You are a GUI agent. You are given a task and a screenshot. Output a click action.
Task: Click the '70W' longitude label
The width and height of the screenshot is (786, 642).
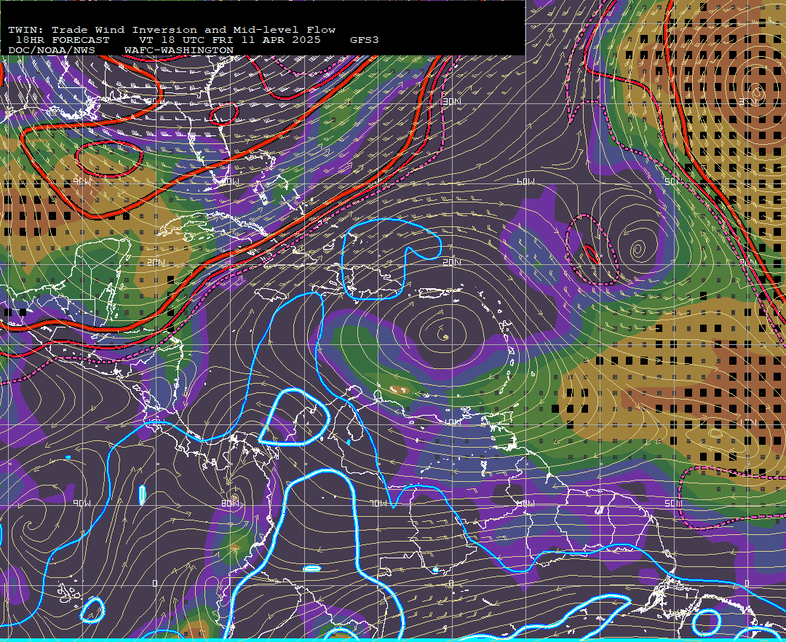379,503
